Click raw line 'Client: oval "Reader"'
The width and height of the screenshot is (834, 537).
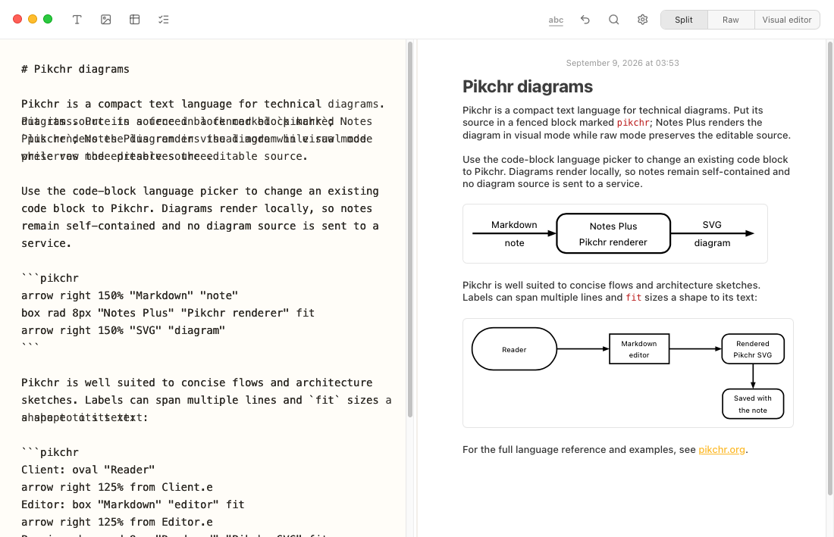click(x=88, y=470)
